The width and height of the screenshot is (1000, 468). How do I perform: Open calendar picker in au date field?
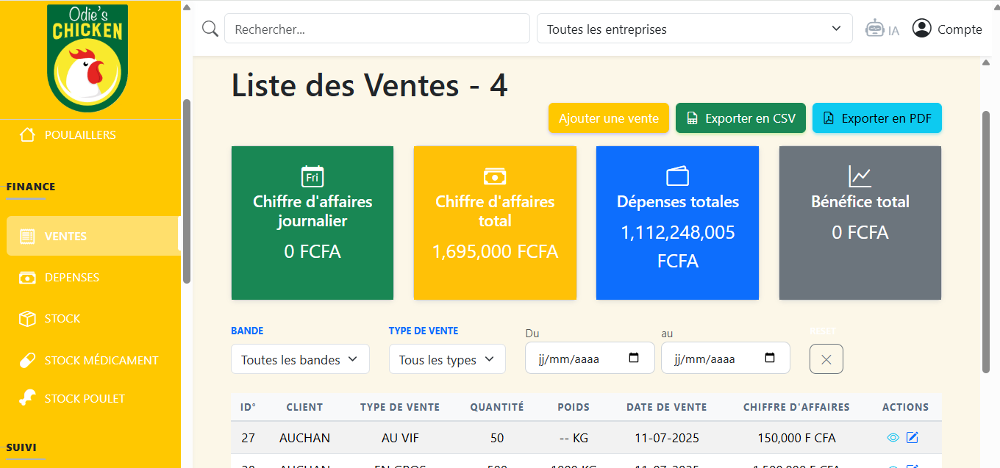coord(770,359)
